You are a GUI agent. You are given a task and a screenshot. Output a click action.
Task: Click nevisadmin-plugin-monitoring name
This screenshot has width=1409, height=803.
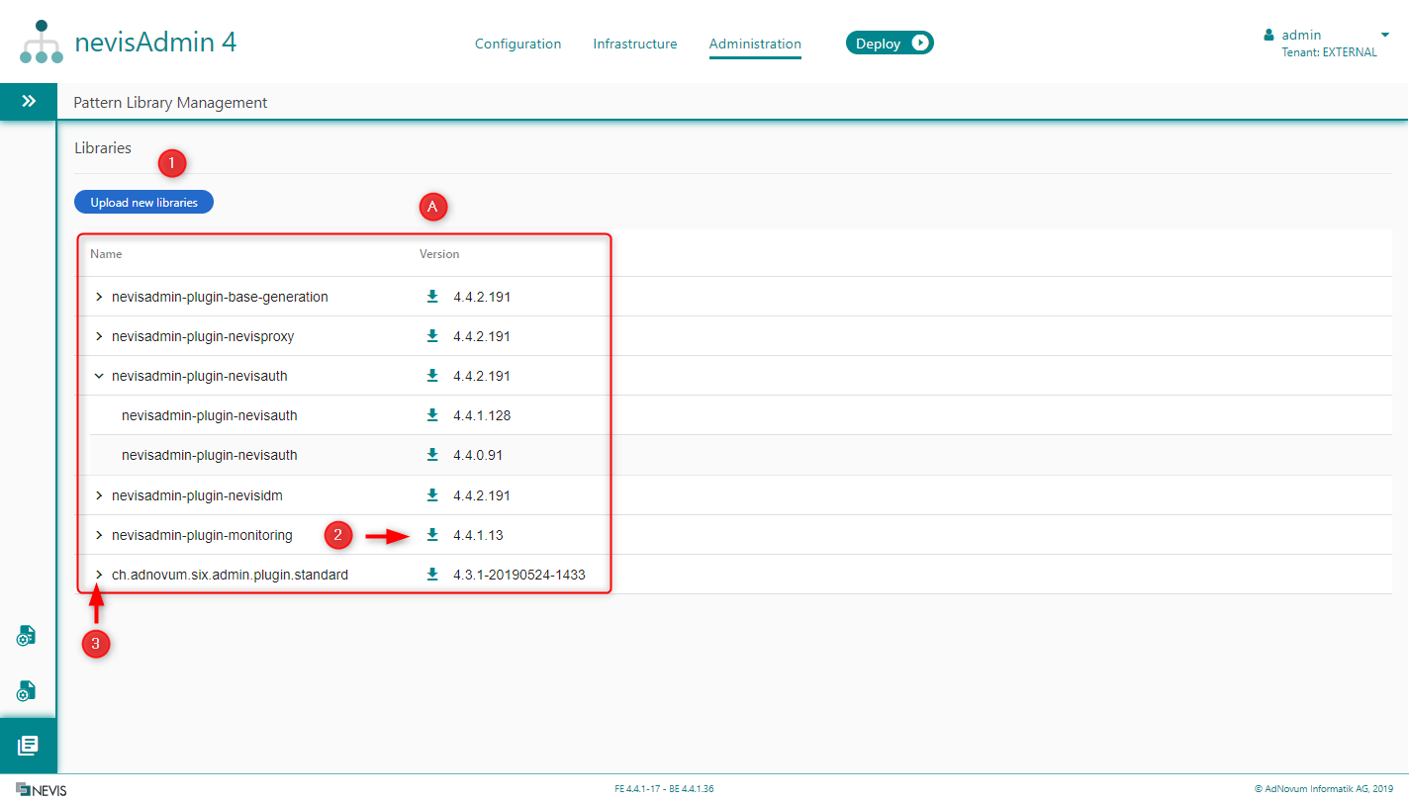click(x=202, y=535)
